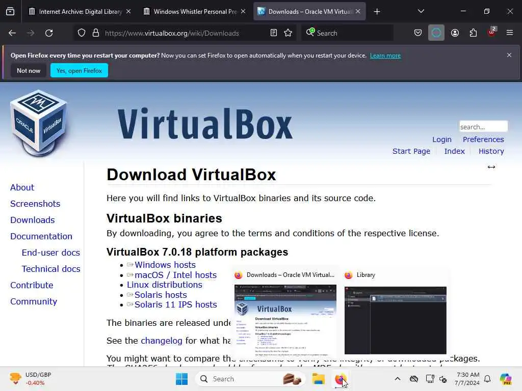Click the Not now button

pos(29,70)
